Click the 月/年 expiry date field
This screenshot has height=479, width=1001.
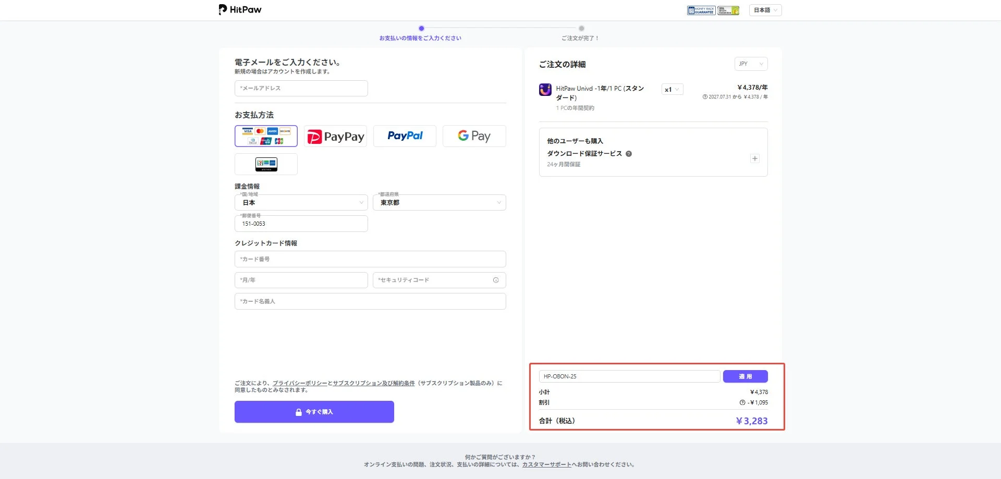coord(301,280)
